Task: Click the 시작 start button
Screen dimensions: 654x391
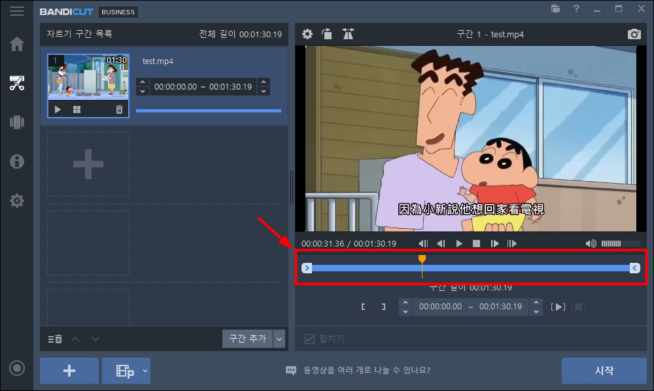Action: coord(604,371)
